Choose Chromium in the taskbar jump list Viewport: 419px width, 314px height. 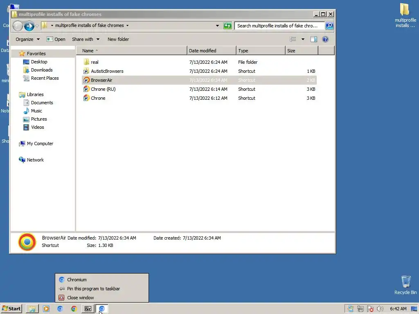[102, 280]
